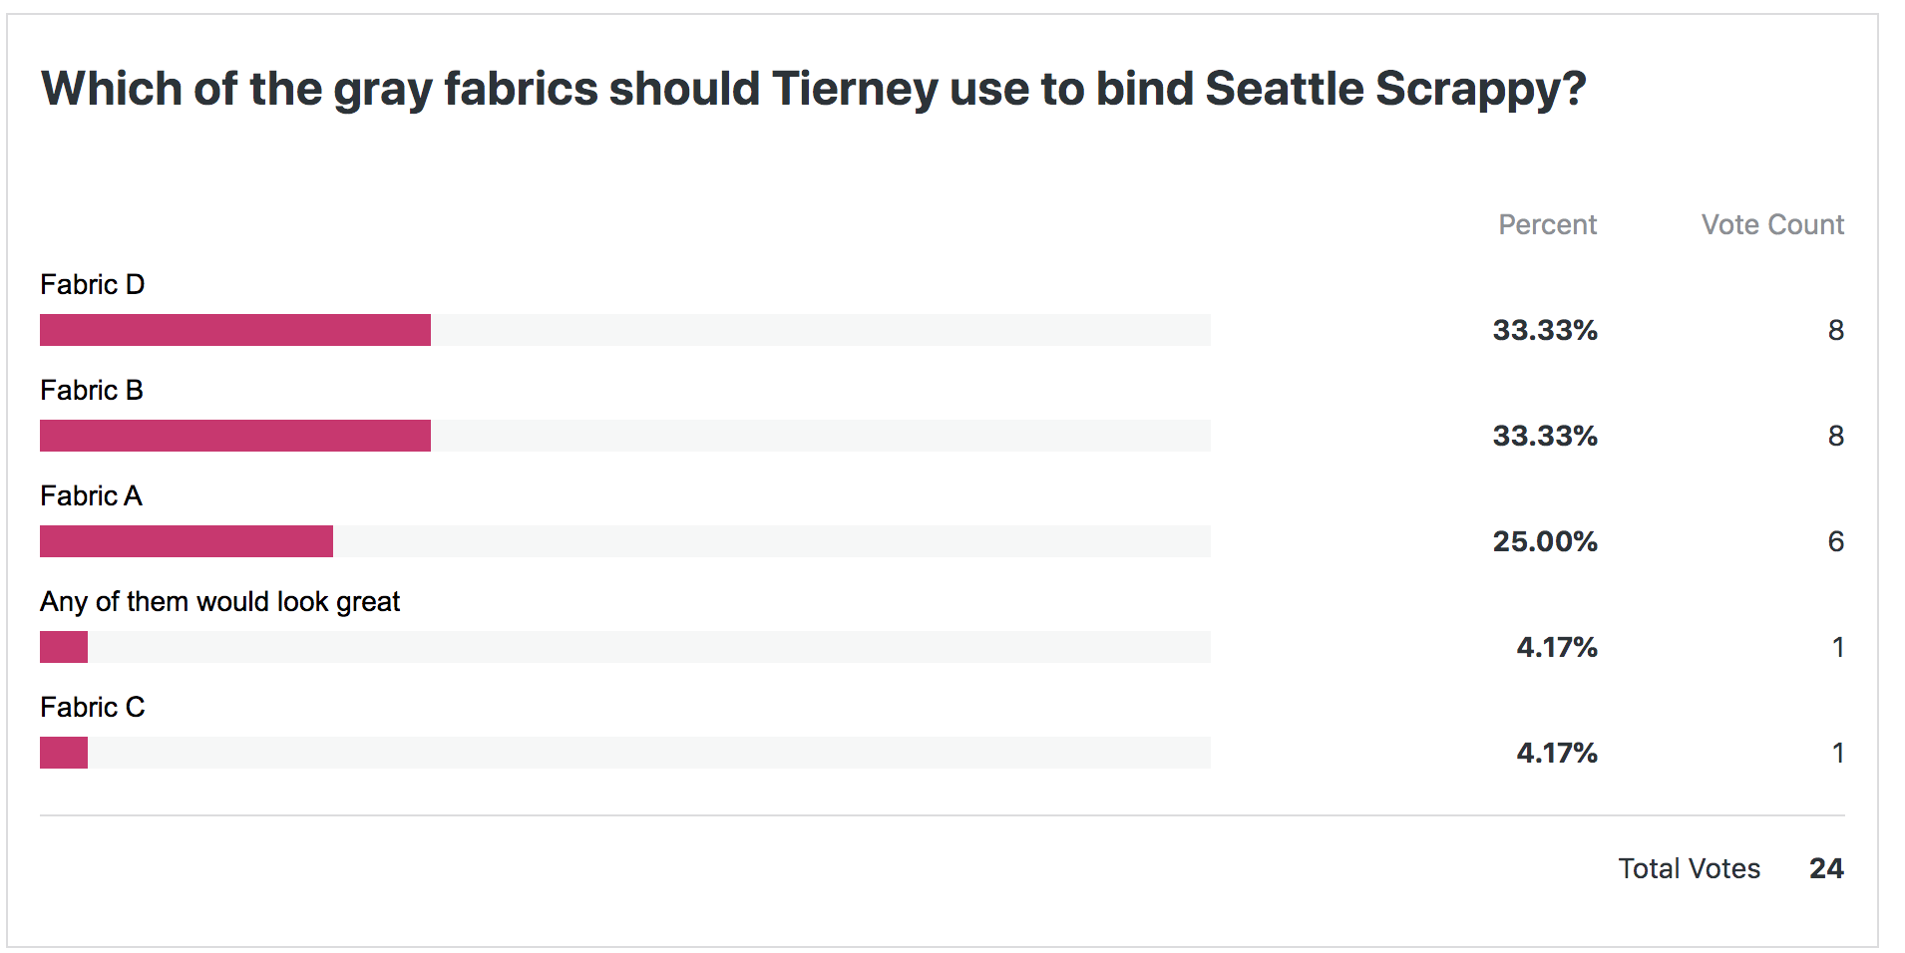Click the Vote Count column header
Screen dimensions: 1905x953
[x=1772, y=225]
